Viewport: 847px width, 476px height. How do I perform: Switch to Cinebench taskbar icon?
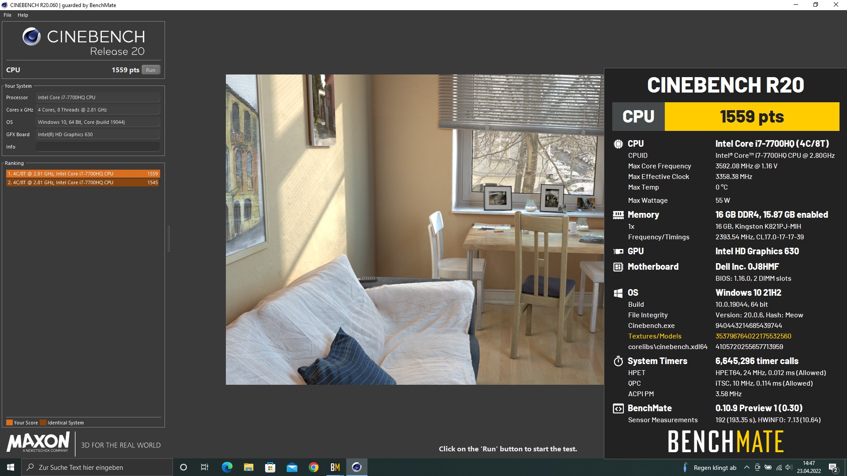pyautogui.click(x=356, y=467)
